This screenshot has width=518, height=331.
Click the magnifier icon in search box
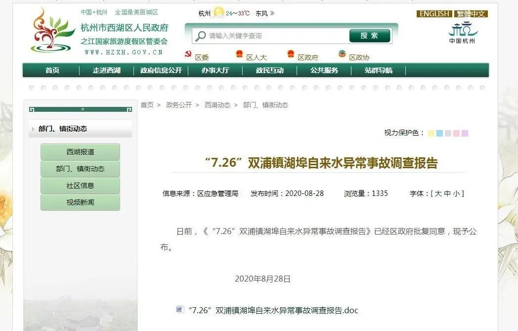click(x=200, y=36)
